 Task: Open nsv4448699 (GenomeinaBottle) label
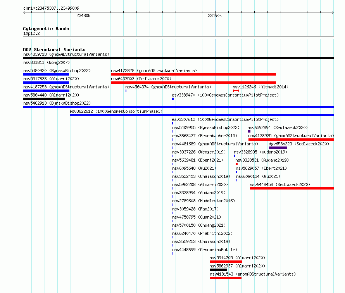(x=205, y=250)
